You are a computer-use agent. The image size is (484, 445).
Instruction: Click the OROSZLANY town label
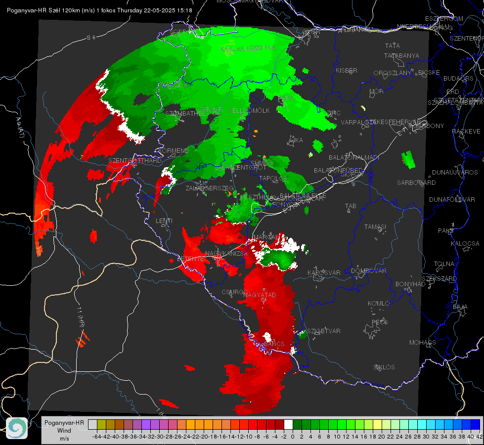click(393, 73)
